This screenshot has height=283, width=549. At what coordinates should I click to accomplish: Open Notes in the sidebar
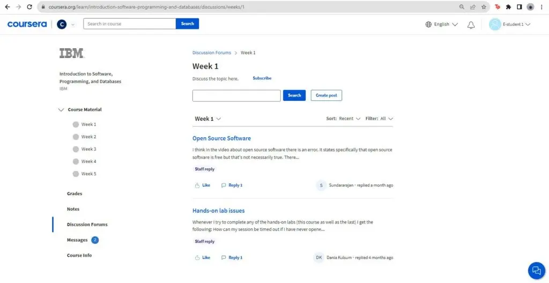point(73,209)
